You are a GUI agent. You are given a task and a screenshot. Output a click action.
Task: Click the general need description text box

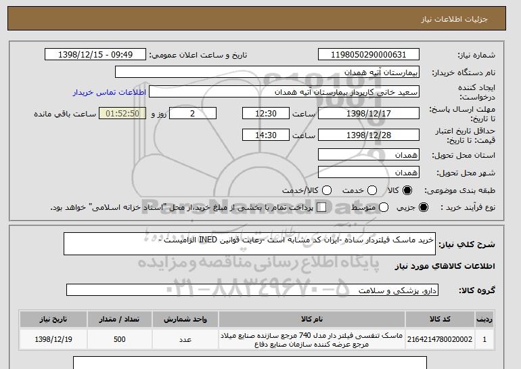[250, 244]
